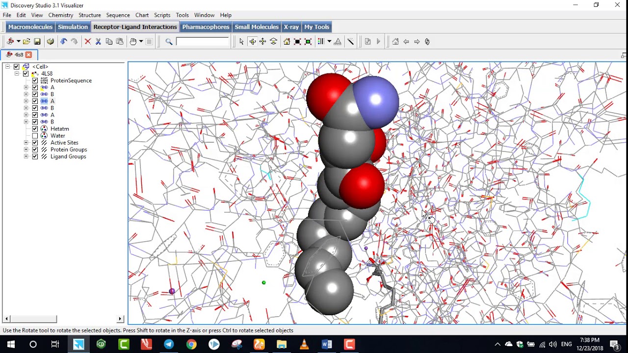Toggle the ProteinSequence checkbox
This screenshot has width=628, height=353.
35,80
